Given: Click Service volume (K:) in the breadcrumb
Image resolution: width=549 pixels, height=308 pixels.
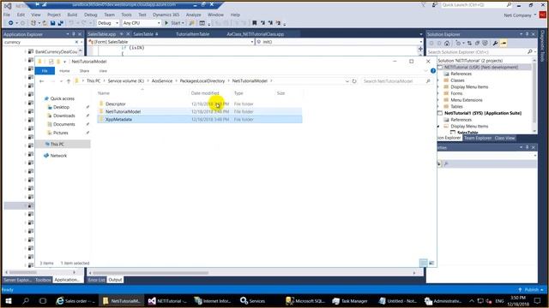Looking at the screenshot, I should [x=126, y=81].
